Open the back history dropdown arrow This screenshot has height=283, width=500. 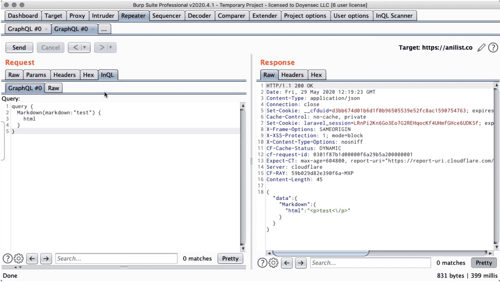pos(85,48)
